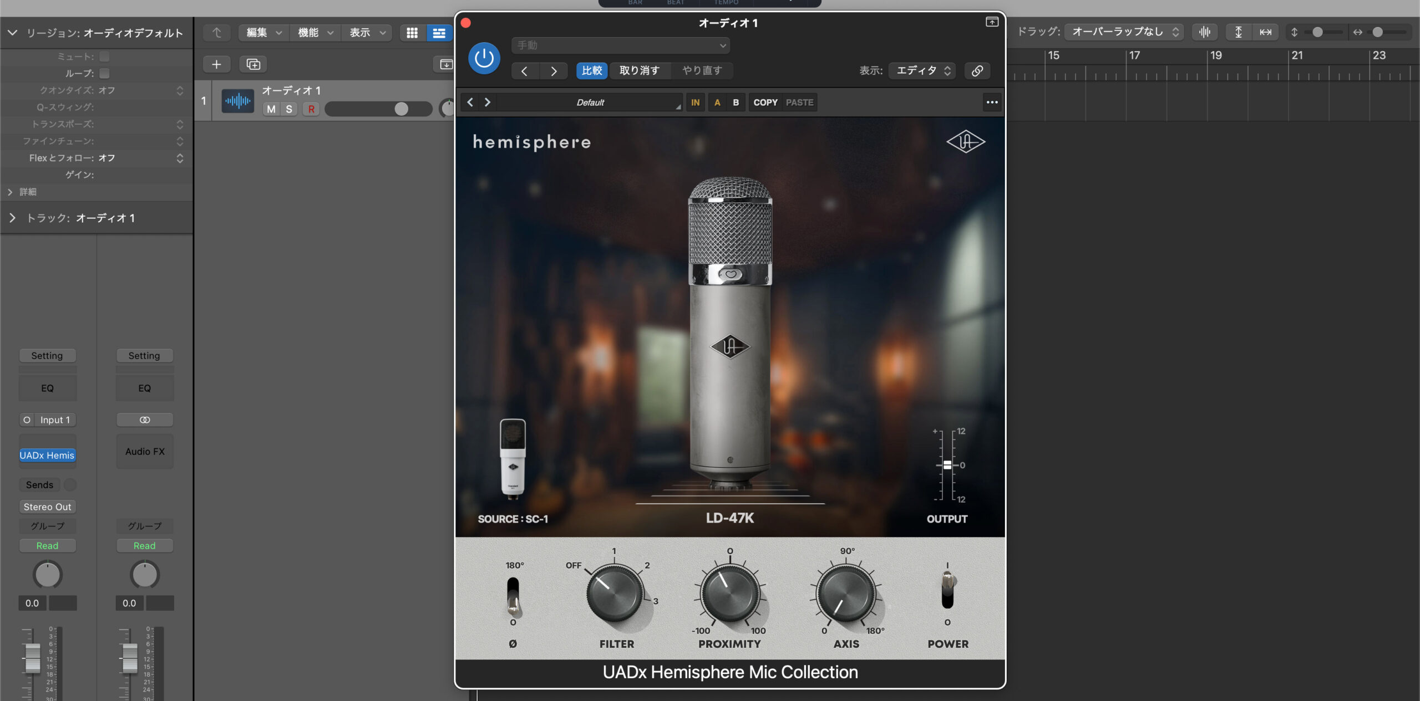
Task: Open the 手動 preset dropdown
Action: [621, 45]
